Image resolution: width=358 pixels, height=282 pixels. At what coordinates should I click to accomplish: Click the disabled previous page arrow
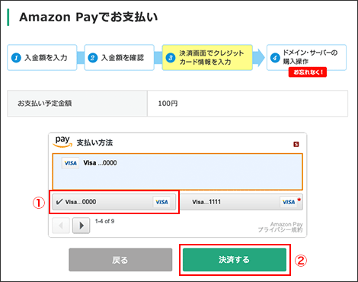coord(61,226)
